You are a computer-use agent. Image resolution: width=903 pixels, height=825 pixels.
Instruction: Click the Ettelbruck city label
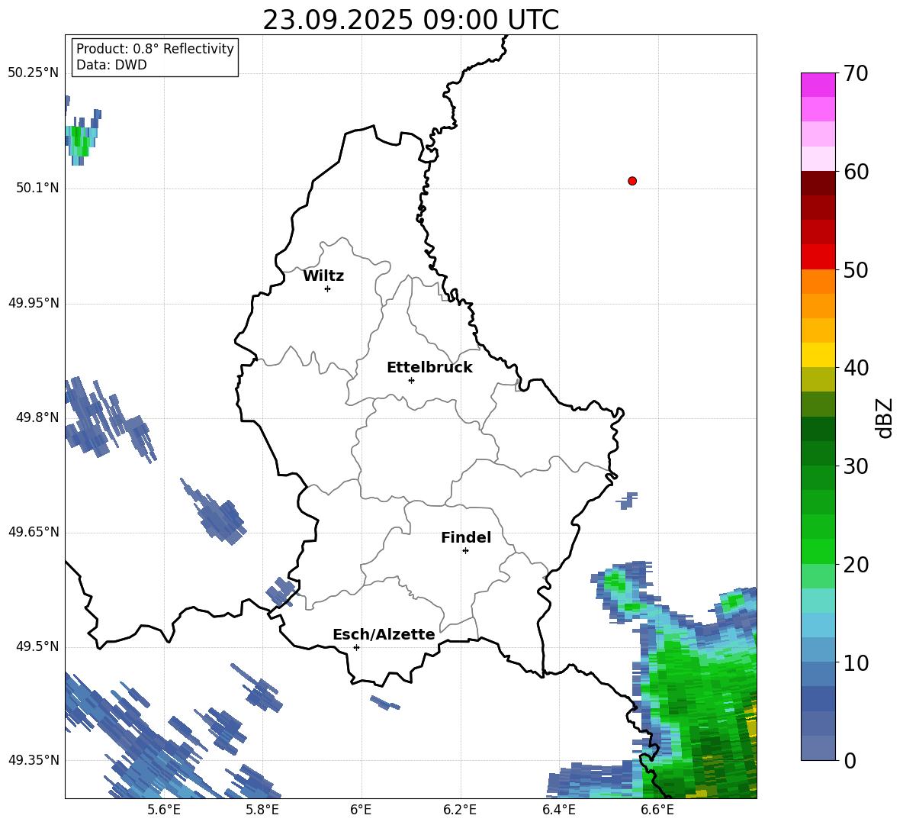click(429, 368)
